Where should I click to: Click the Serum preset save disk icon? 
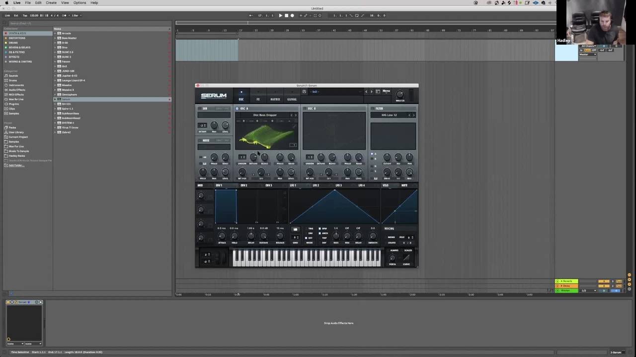point(304,92)
